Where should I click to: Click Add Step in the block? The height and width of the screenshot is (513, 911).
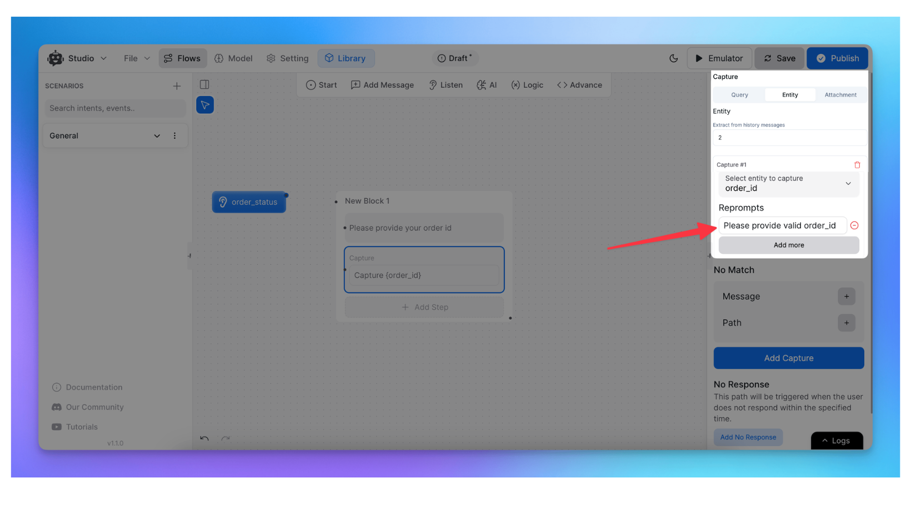[x=424, y=307]
